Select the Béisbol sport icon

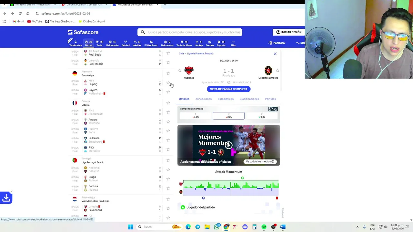(x=126, y=43)
